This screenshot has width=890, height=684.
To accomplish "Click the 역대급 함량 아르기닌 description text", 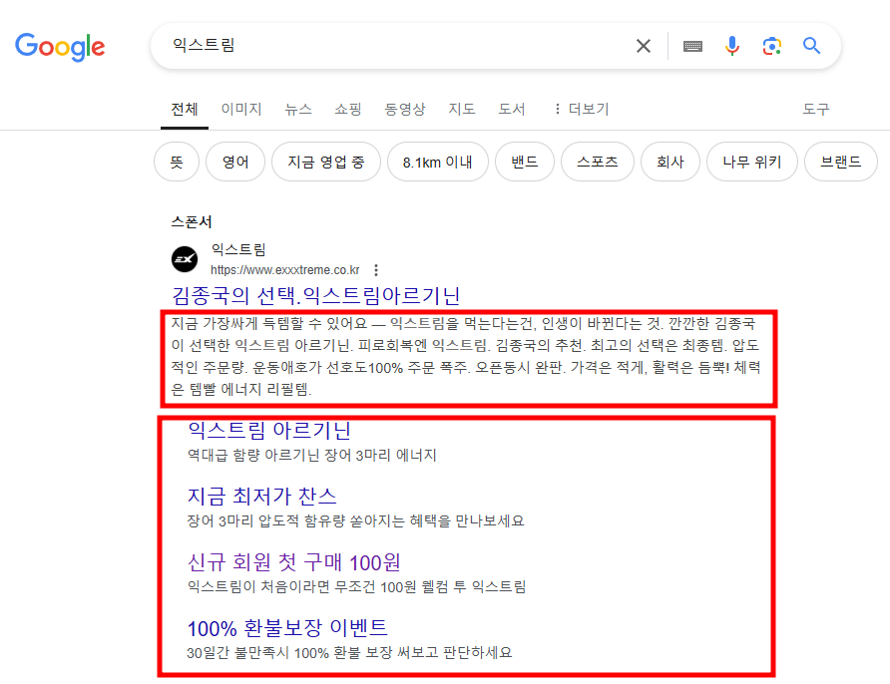I will tap(311, 455).
